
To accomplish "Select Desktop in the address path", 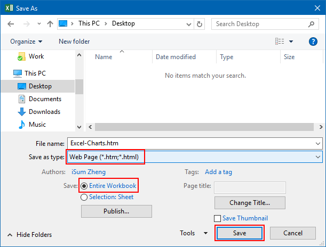I will coord(123,23).
